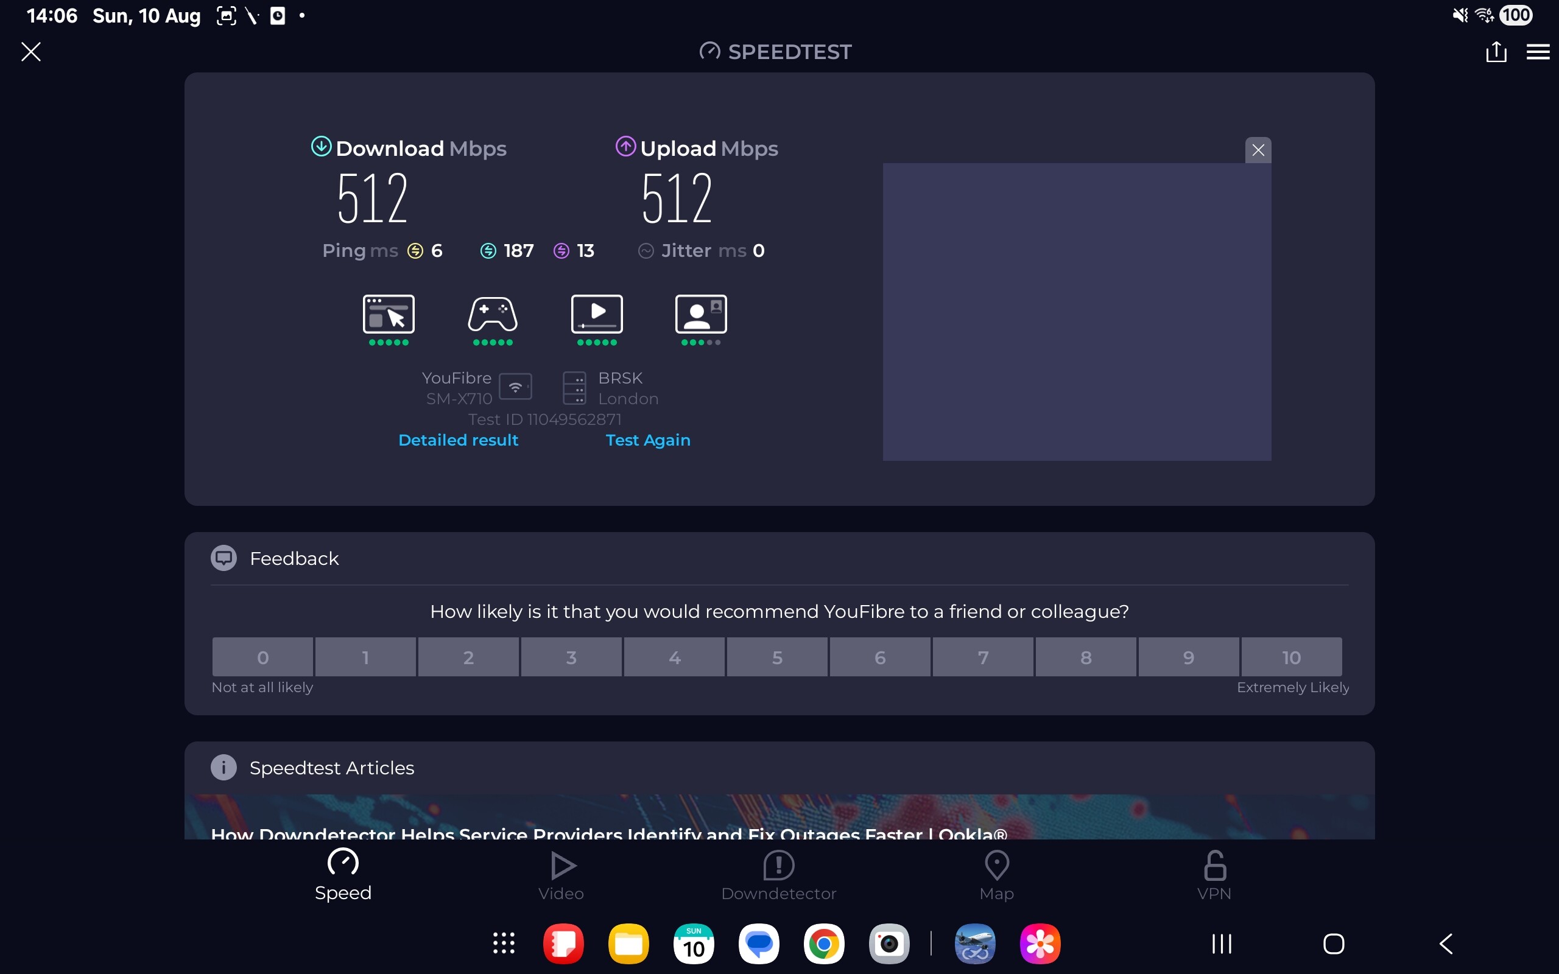Image resolution: width=1559 pixels, height=974 pixels.
Task: Open the Downdetector tab
Action: [778, 876]
